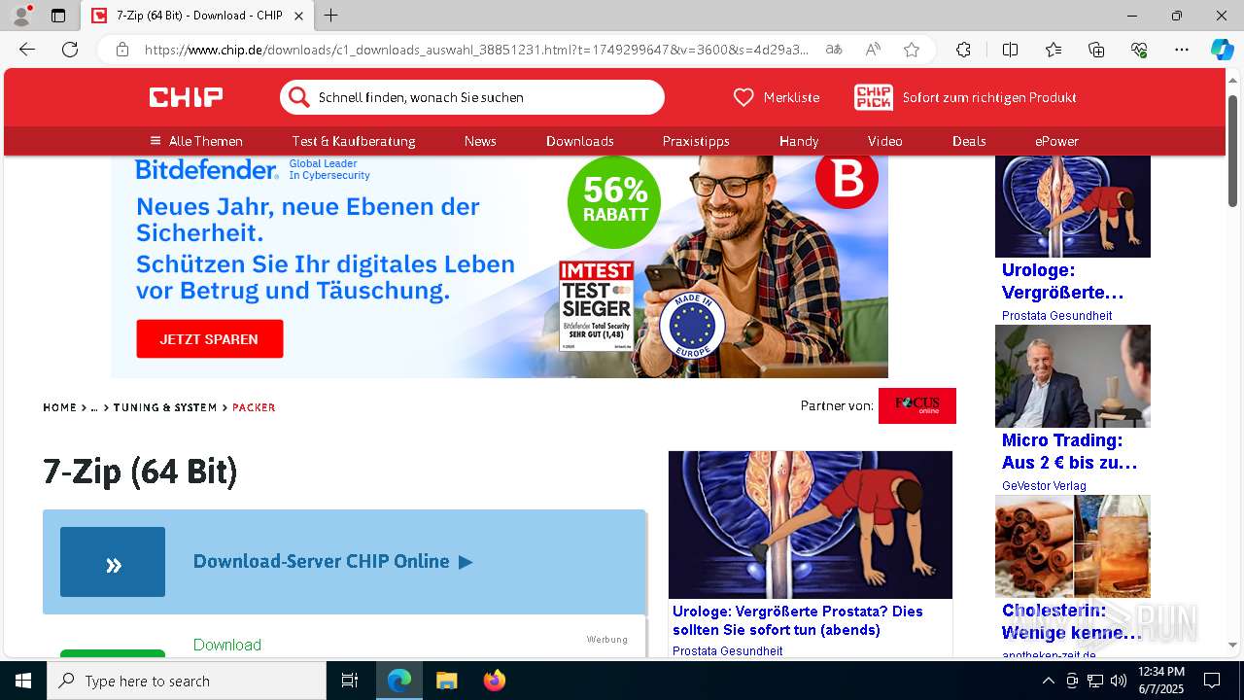The height and width of the screenshot is (700, 1244).
Task: Open the News menu item
Action: [x=480, y=141]
